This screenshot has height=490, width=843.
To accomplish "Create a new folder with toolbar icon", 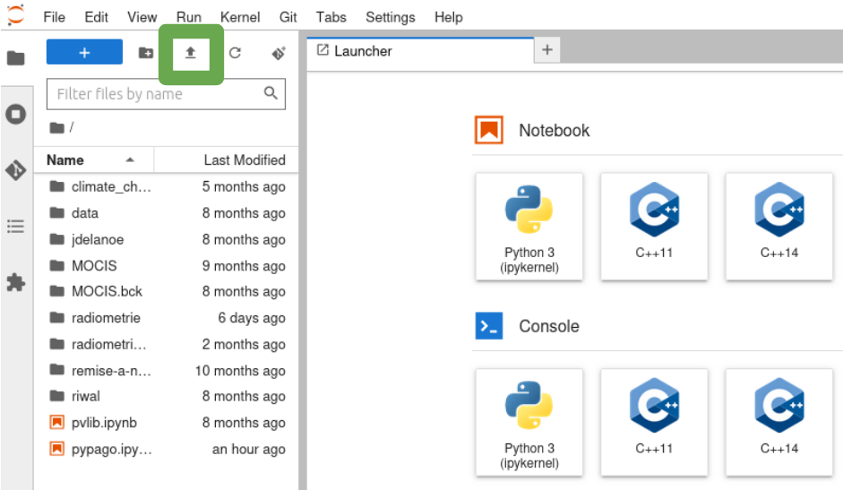I will (146, 53).
